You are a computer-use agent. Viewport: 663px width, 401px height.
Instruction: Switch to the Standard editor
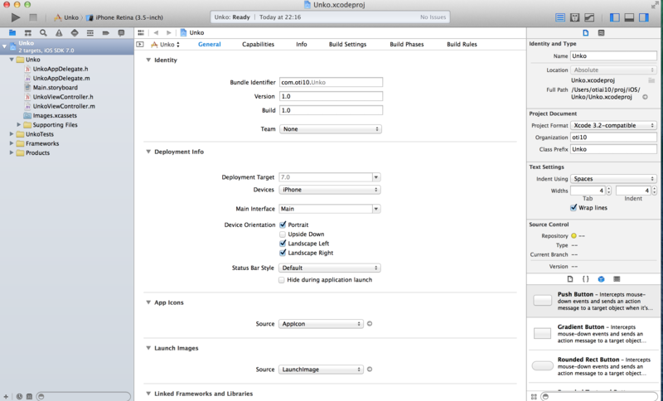click(560, 17)
